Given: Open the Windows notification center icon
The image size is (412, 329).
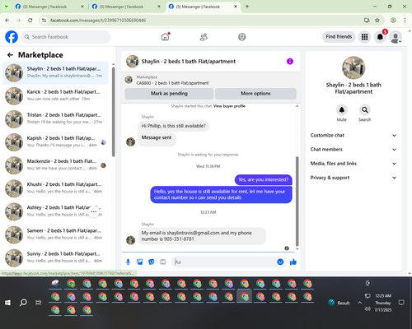Looking at the screenshot, I should click(401, 303).
